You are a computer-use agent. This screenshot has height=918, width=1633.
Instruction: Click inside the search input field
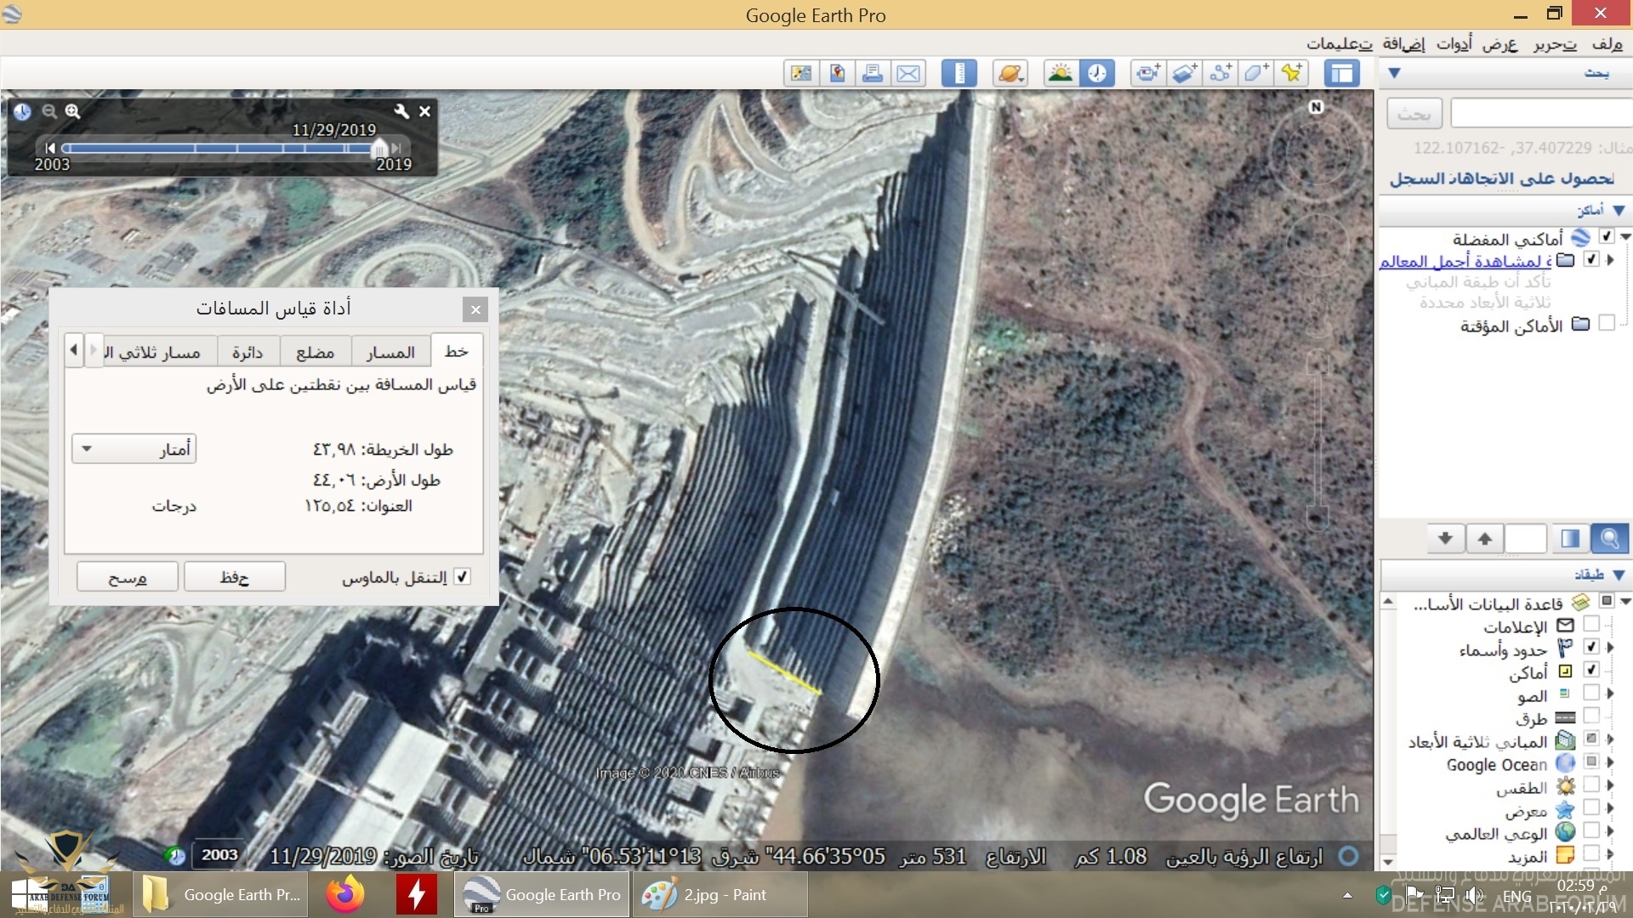coord(1541,113)
